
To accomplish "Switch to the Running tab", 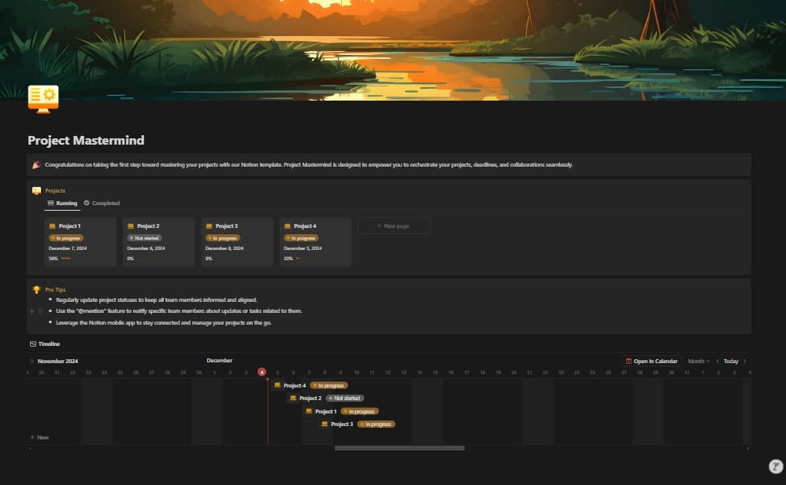I will click(62, 204).
